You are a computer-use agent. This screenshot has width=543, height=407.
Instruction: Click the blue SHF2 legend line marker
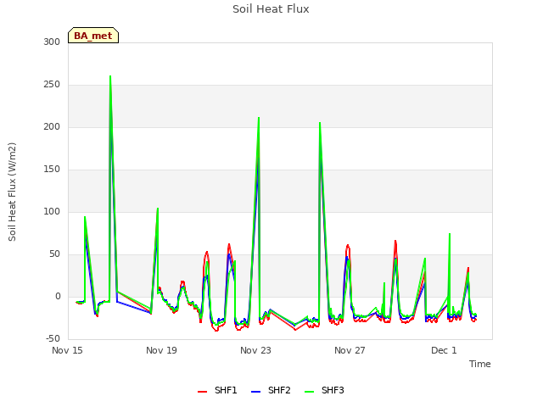pyautogui.click(x=255, y=392)
